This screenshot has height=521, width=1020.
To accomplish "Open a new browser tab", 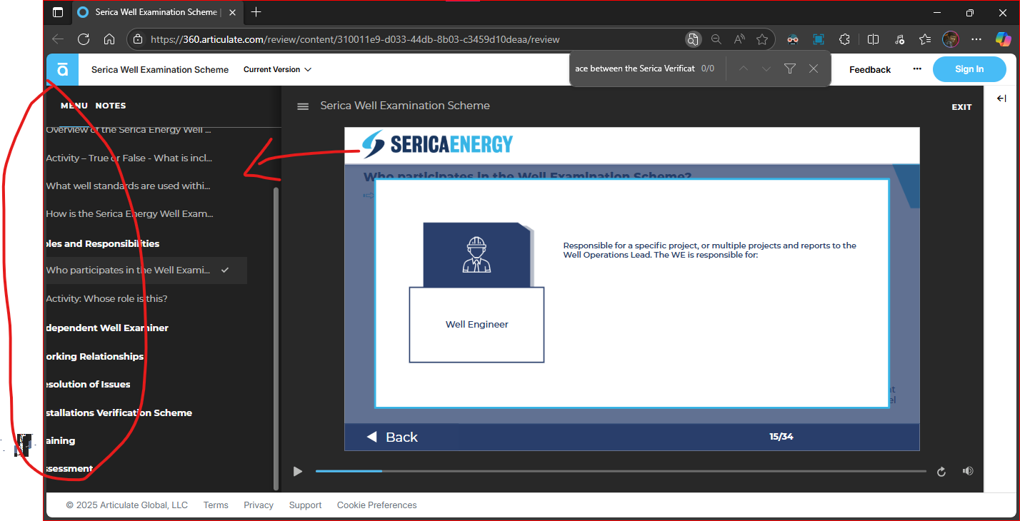I will point(256,12).
